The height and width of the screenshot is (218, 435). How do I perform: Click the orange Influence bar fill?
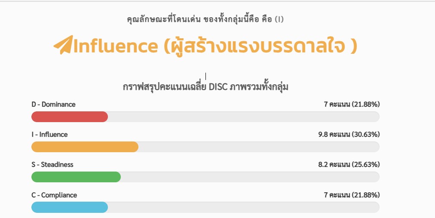click(85, 147)
